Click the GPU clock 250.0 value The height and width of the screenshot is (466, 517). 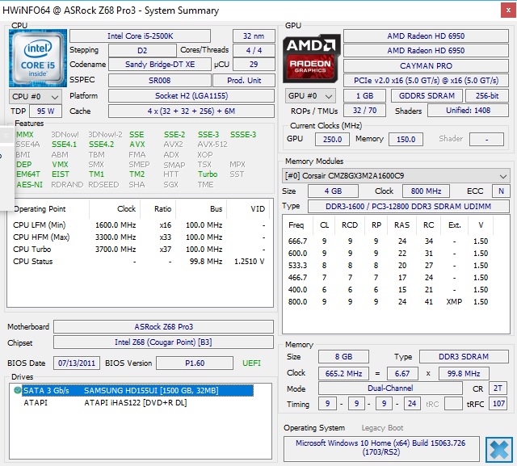pos(332,139)
